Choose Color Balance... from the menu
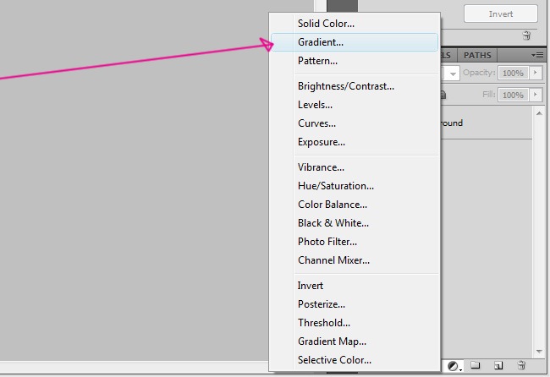The height and width of the screenshot is (377, 550). tap(355, 205)
